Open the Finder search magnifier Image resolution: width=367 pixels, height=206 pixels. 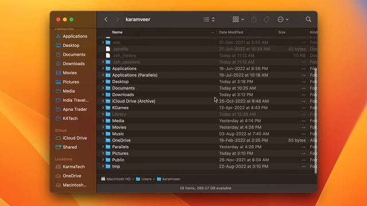point(309,19)
